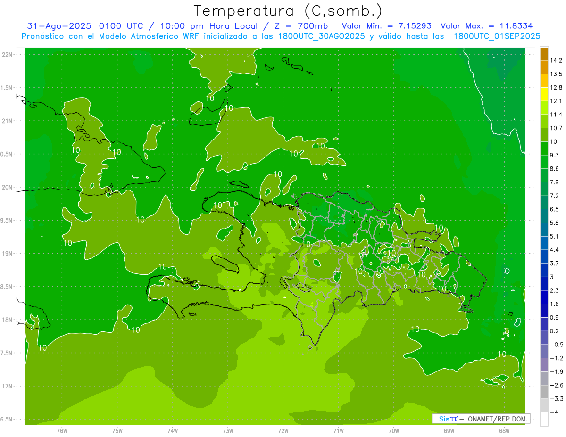Pick the lime swatch between 10.7 and 11.4
566x437 pixels.
coord(544,122)
